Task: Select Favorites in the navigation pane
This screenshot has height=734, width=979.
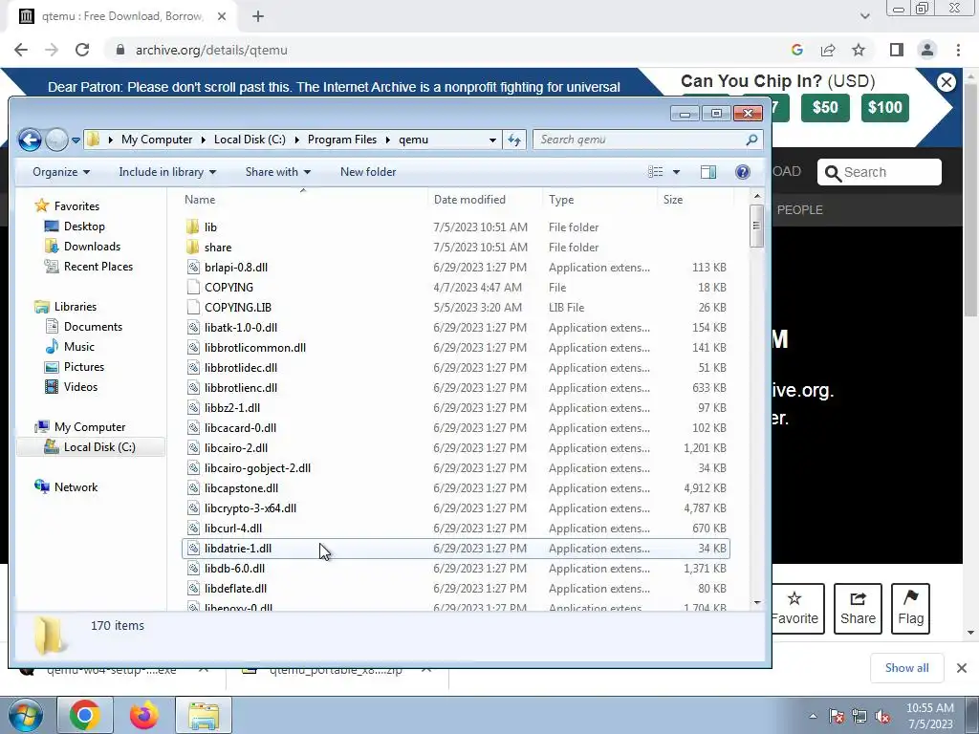Action: coord(76,206)
